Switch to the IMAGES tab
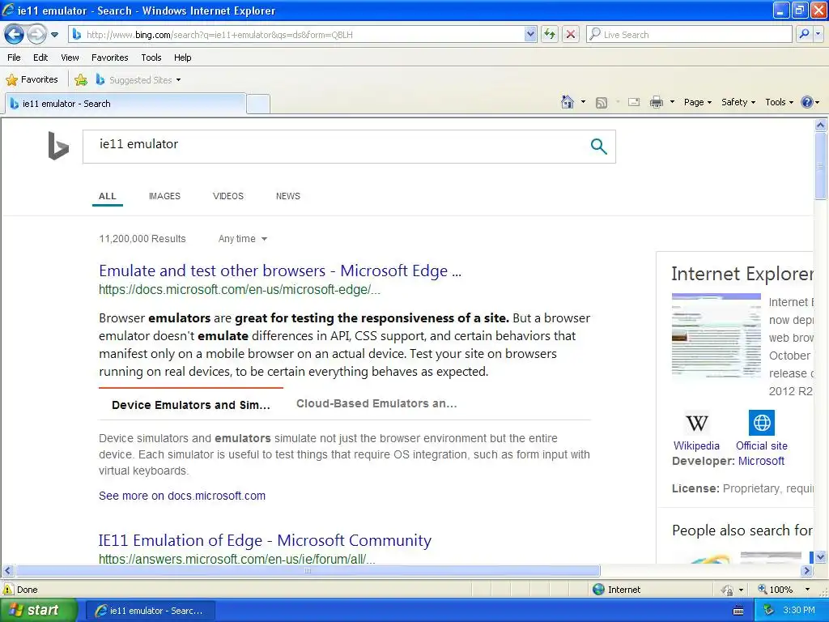Viewport: 829px width, 622px height. (x=164, y=196)
